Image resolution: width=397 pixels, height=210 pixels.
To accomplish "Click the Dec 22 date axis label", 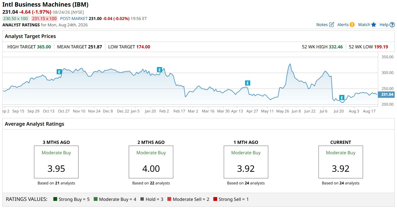I will [123, 111].
